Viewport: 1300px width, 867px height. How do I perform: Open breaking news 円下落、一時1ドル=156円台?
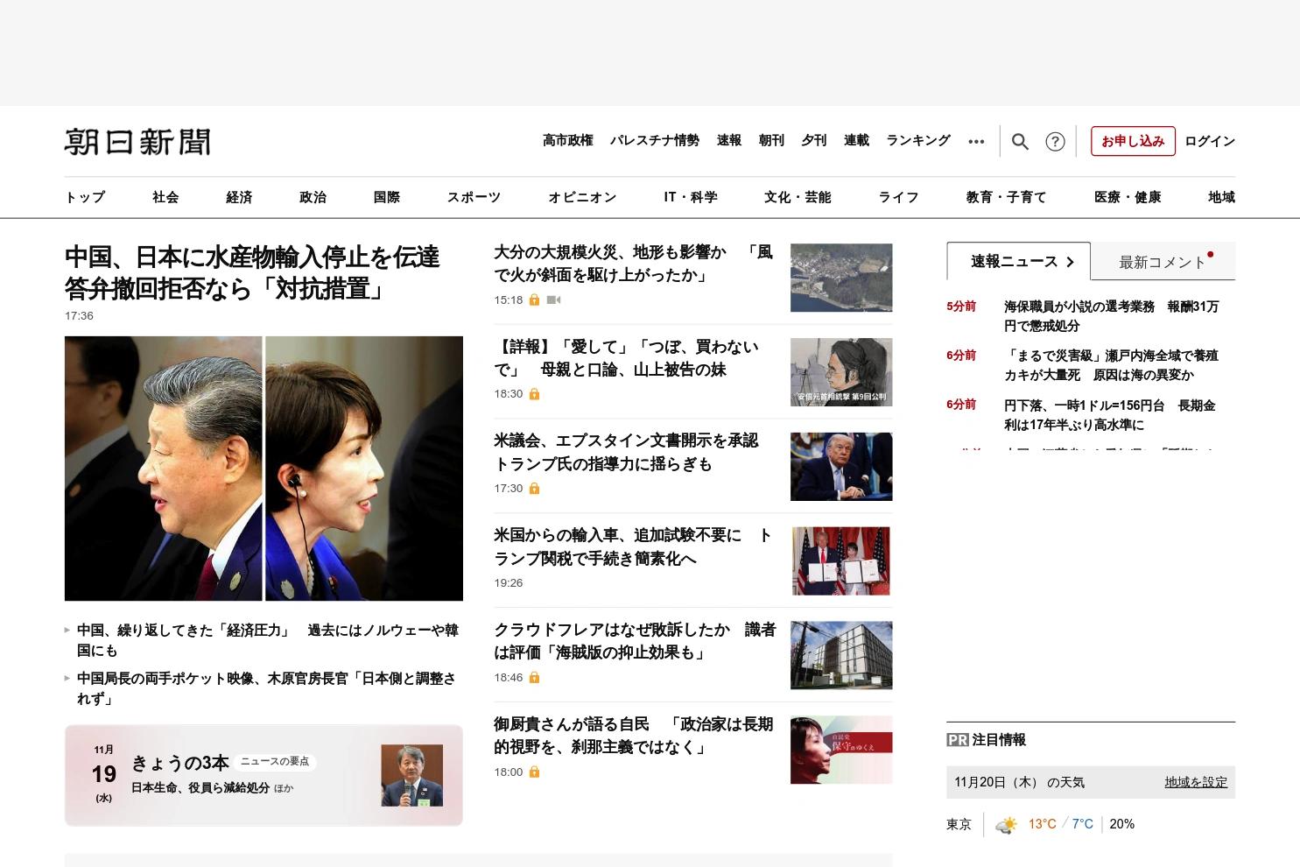point(1109,415)
